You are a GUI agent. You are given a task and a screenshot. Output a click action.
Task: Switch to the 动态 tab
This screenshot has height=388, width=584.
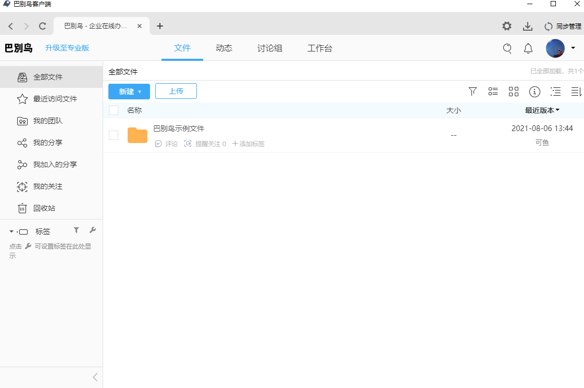point(224,48)
